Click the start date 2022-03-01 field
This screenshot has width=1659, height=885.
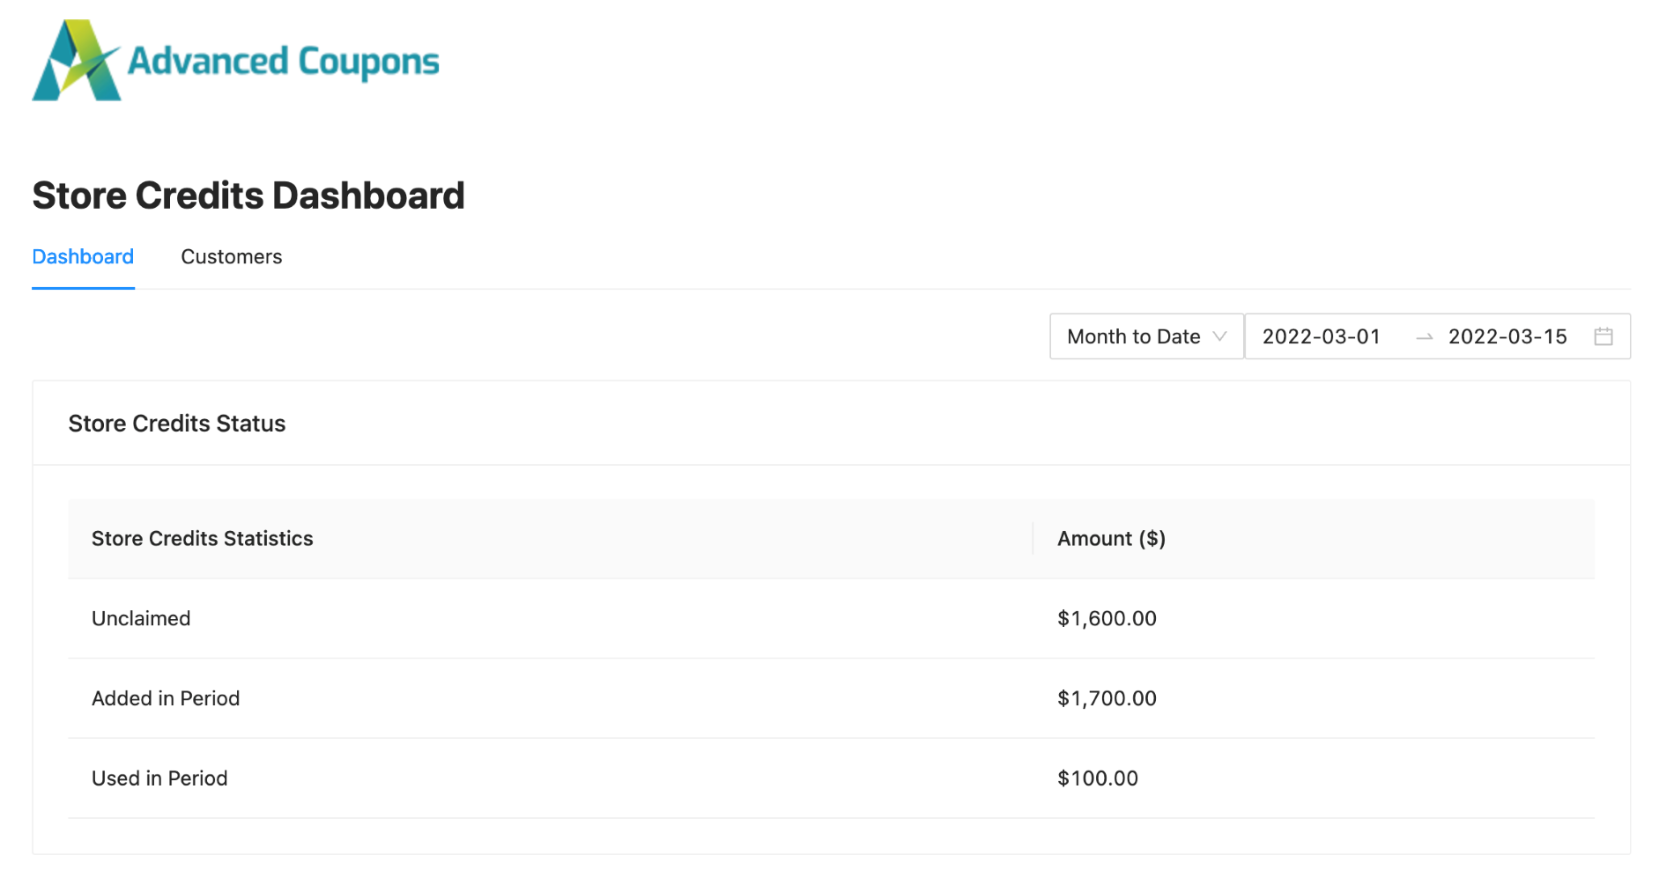pos(1321,336)
